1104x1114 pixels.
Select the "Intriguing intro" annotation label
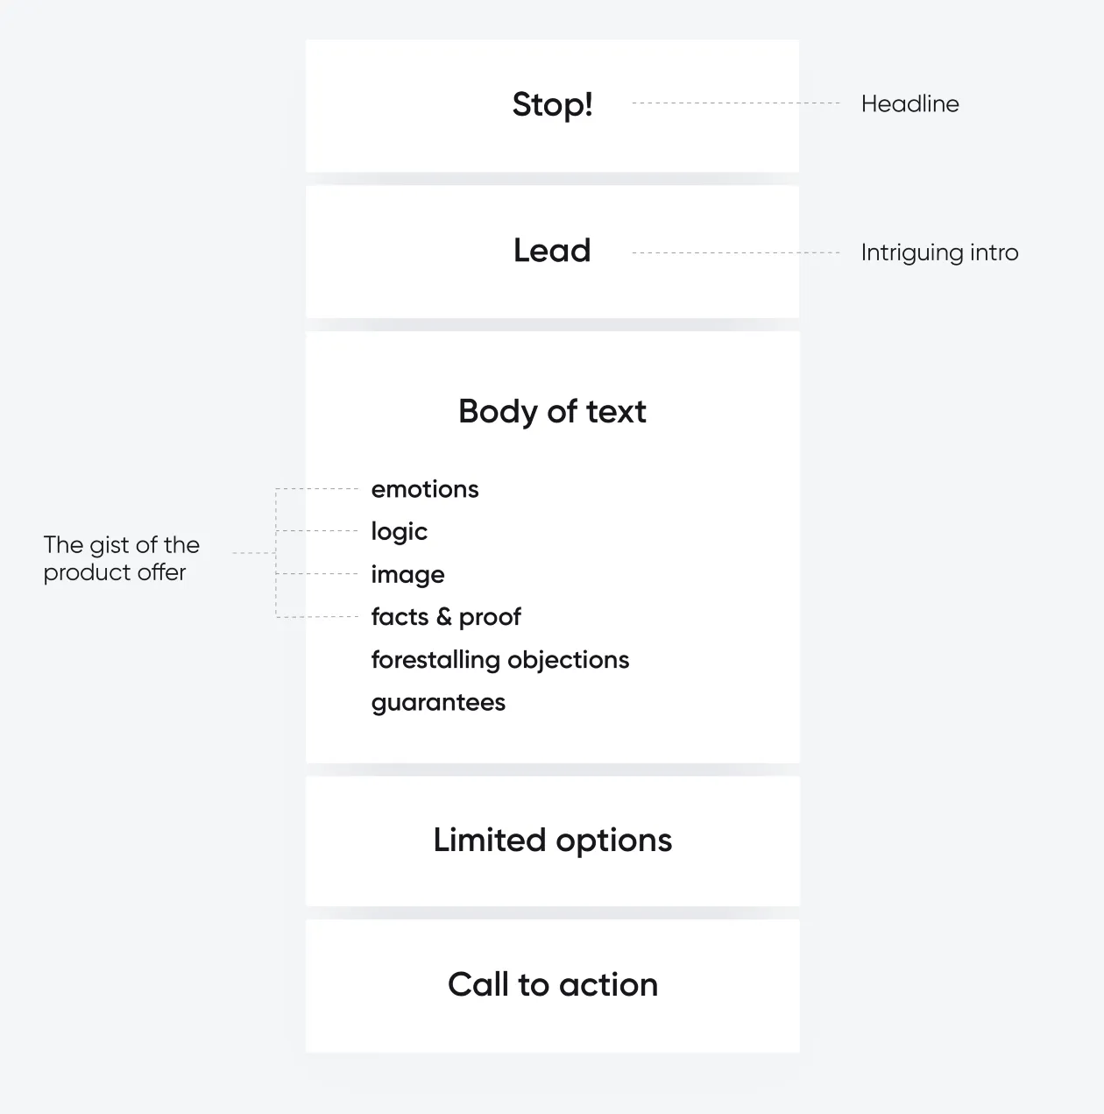pyautogui.click(x=939, y=253)
